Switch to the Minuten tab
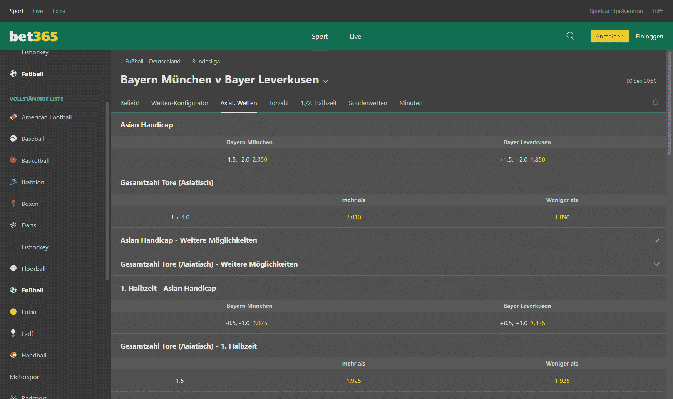The width and height of the screenshot is (673, 399). coord(411,103)
